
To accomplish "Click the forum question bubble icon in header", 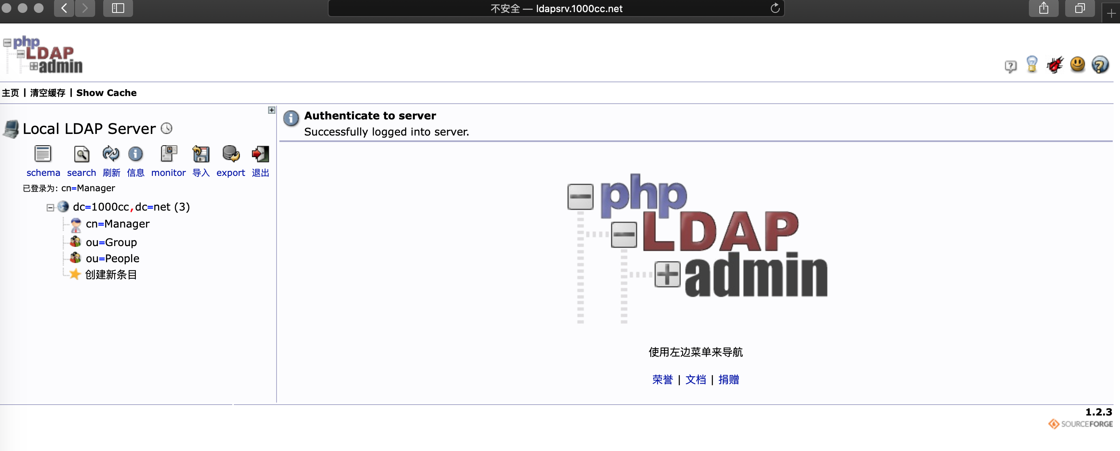I will [1010, 66].
